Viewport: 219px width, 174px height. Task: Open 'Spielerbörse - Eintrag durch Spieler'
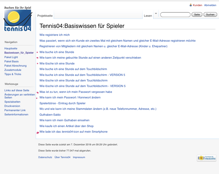[62, 103]
